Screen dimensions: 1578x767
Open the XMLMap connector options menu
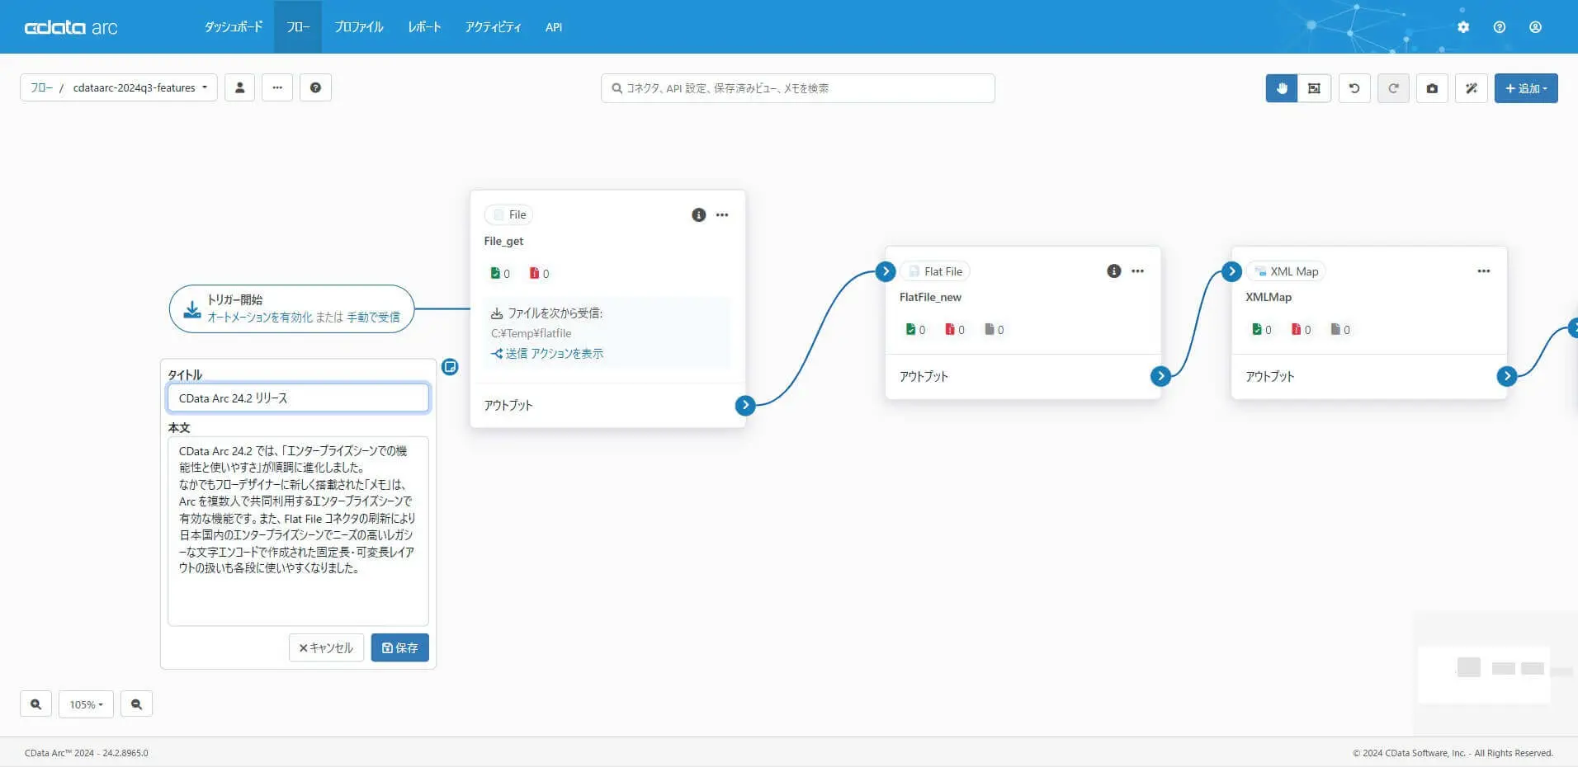[1484, 271]
